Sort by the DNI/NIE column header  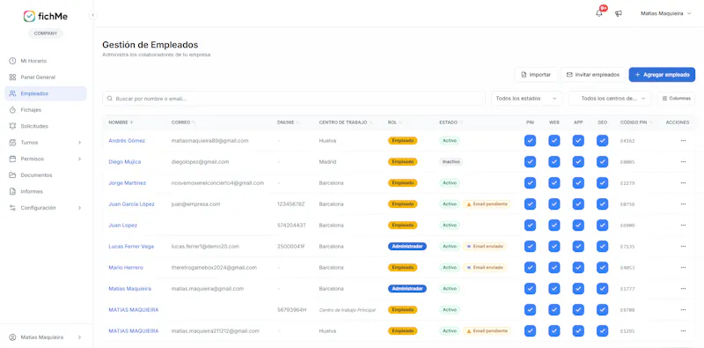[x=289, y=122]
